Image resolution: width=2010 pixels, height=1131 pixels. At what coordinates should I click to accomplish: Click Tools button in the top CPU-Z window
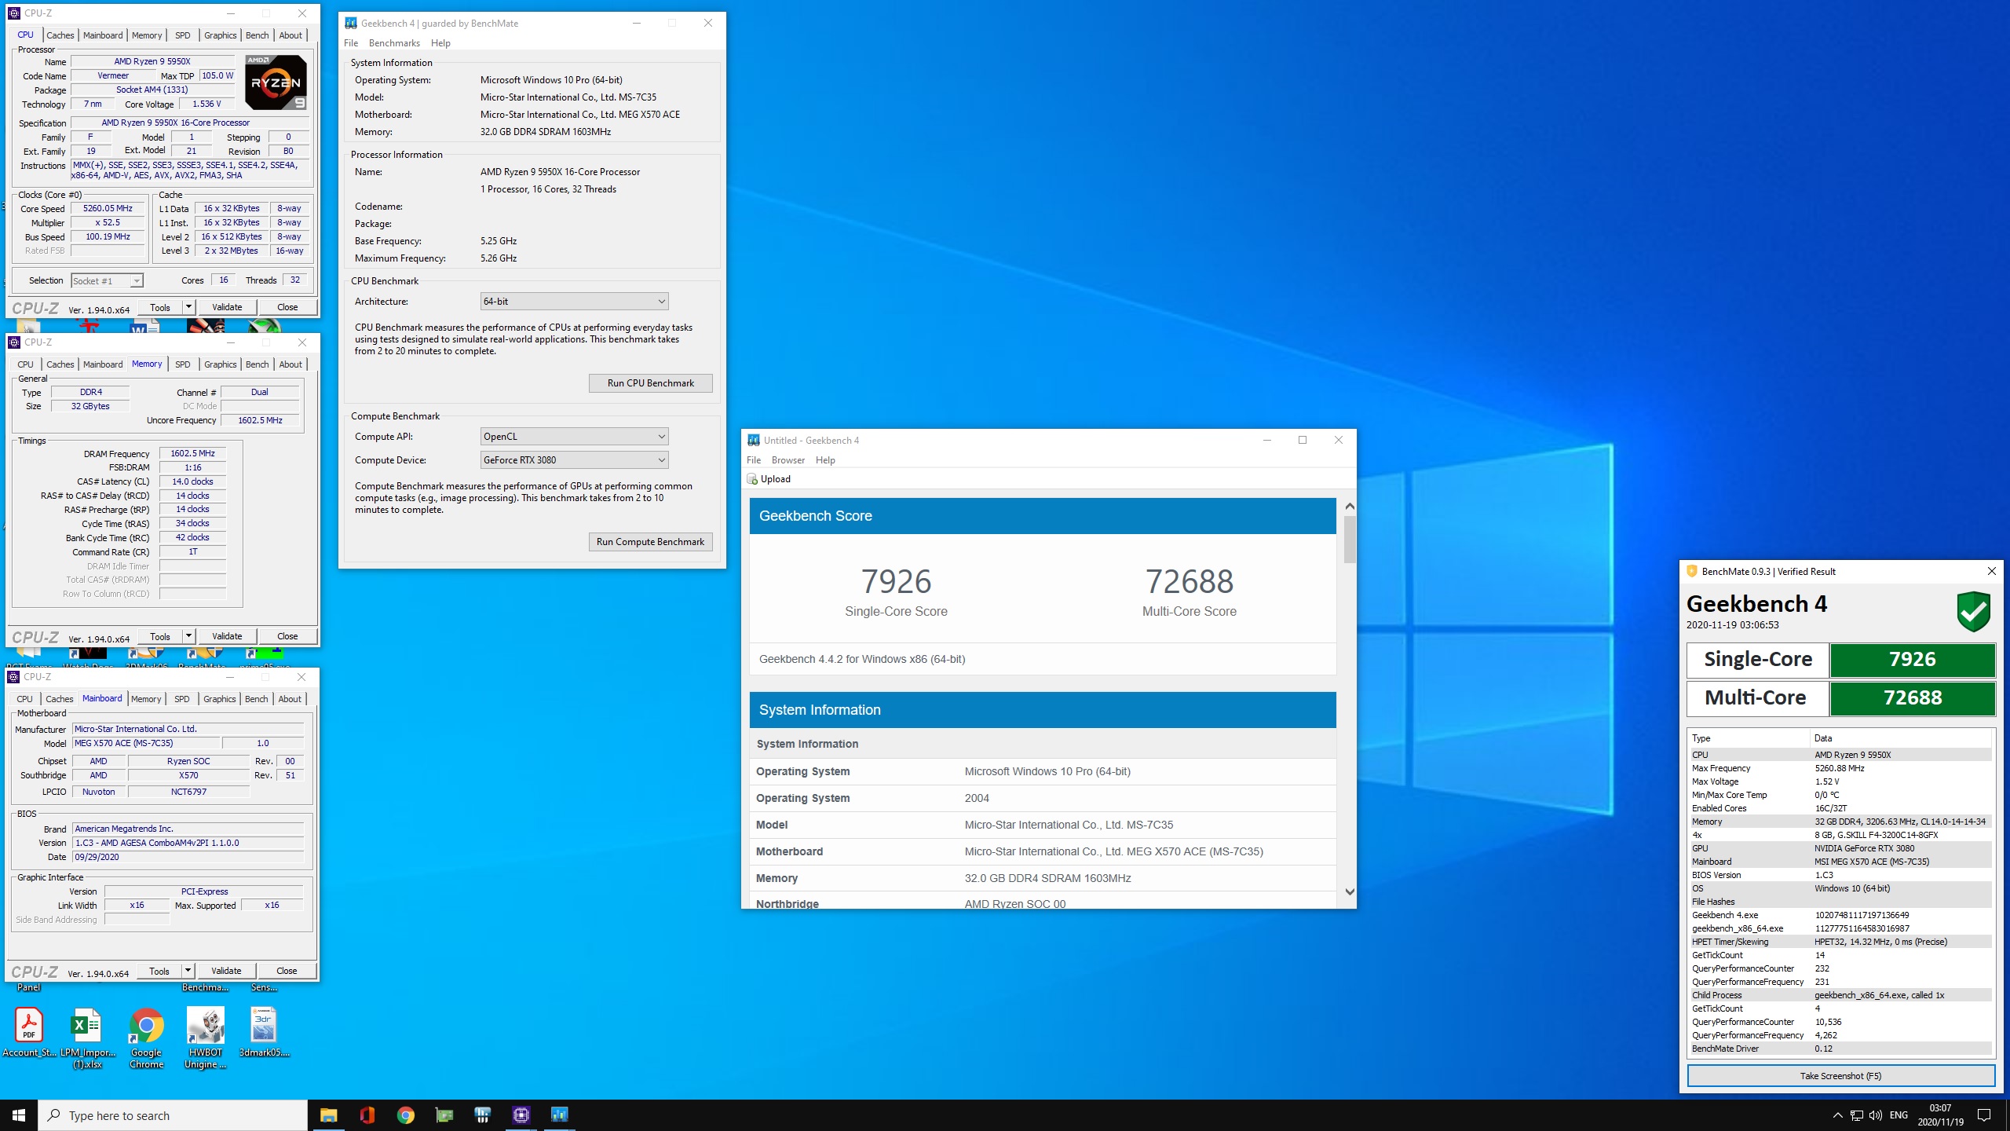coord(160,307)
